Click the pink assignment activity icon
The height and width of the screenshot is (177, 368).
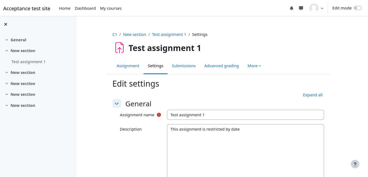pyautogui.click(x=119, y=48)
